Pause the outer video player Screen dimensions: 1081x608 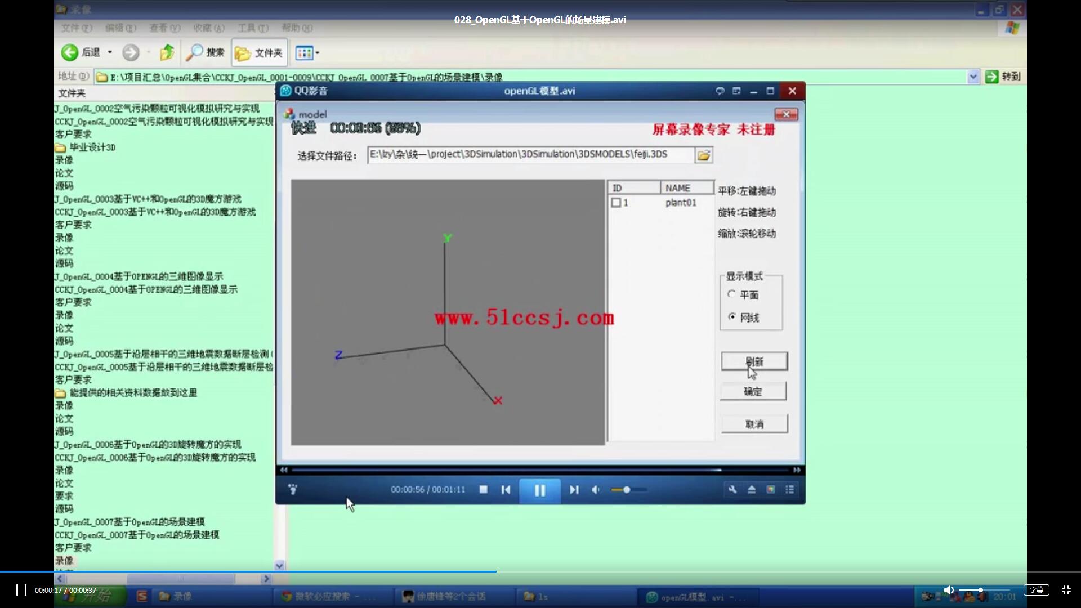tap(21, 590)
